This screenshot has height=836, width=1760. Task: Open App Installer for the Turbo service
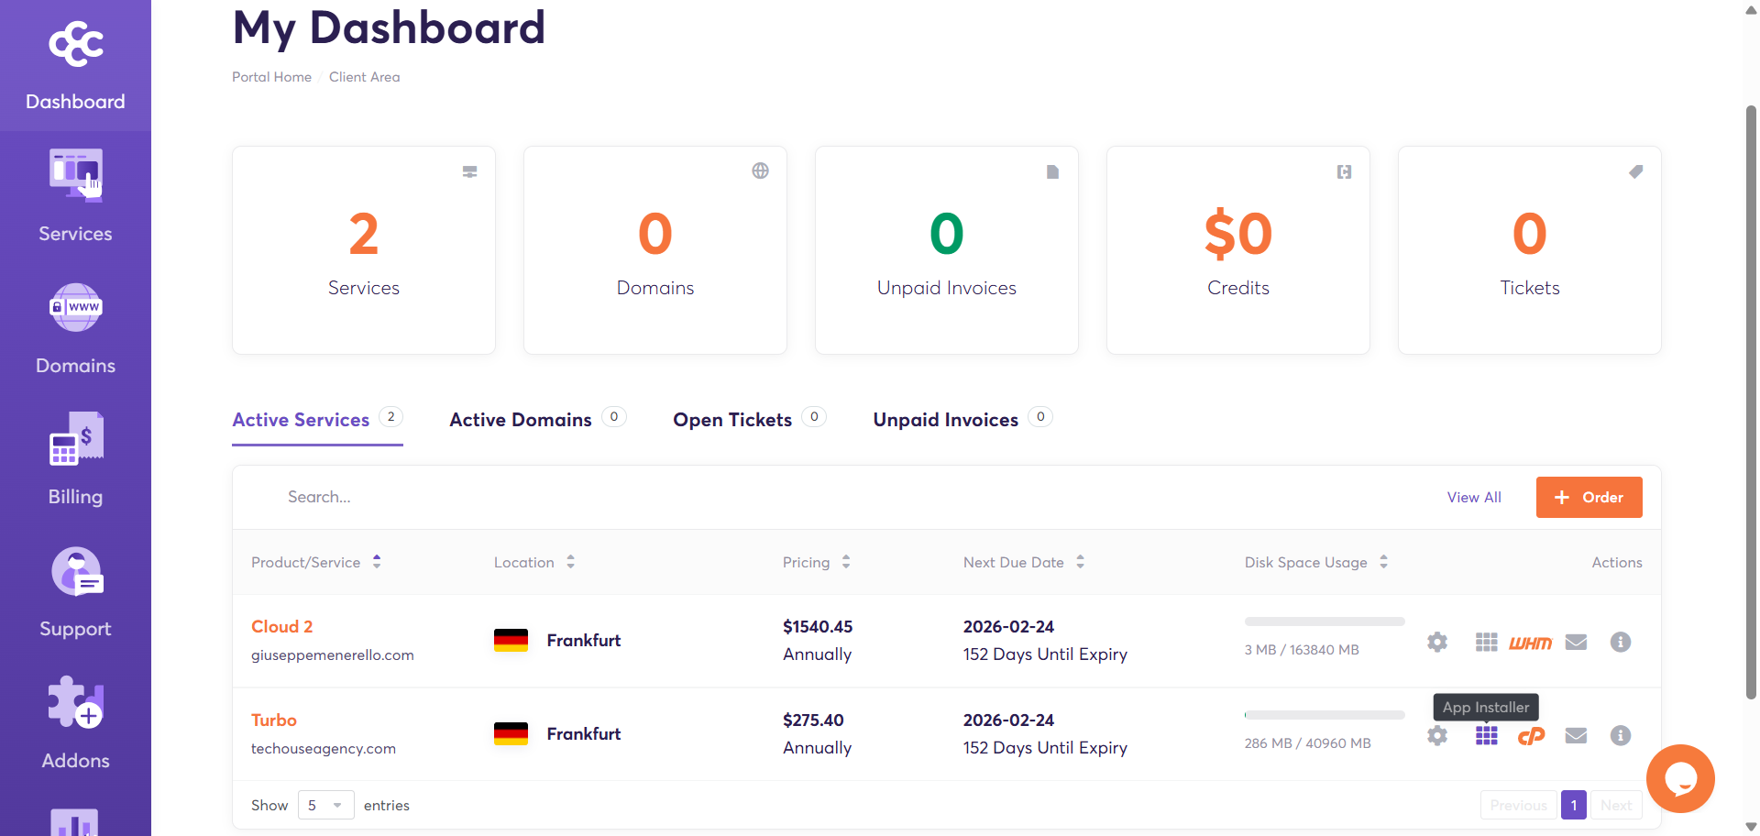(x=1487, y=735)
